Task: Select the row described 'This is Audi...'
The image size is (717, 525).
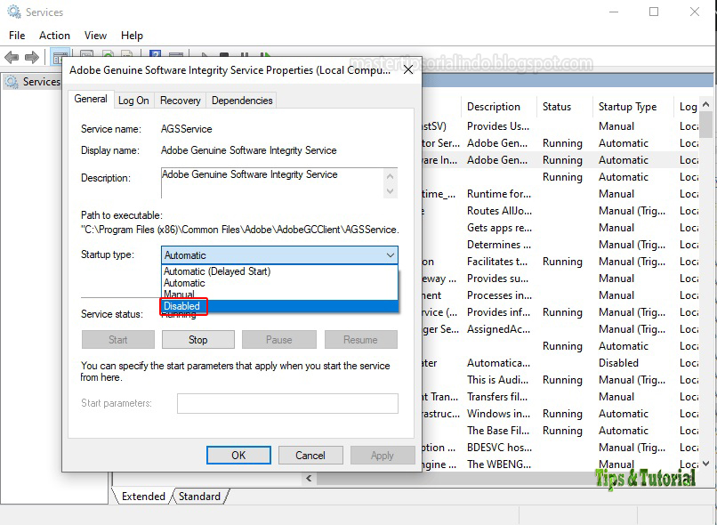Action: tap(560, 380)
